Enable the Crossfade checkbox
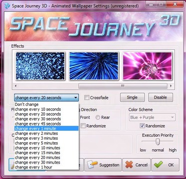This screenshot has width=186, height=179. (x=87, y=97)
